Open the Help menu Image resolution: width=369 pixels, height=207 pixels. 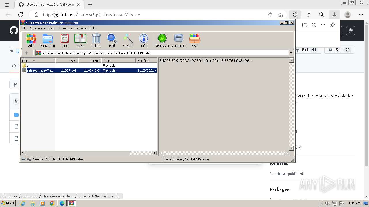click(x=92, y=28)
